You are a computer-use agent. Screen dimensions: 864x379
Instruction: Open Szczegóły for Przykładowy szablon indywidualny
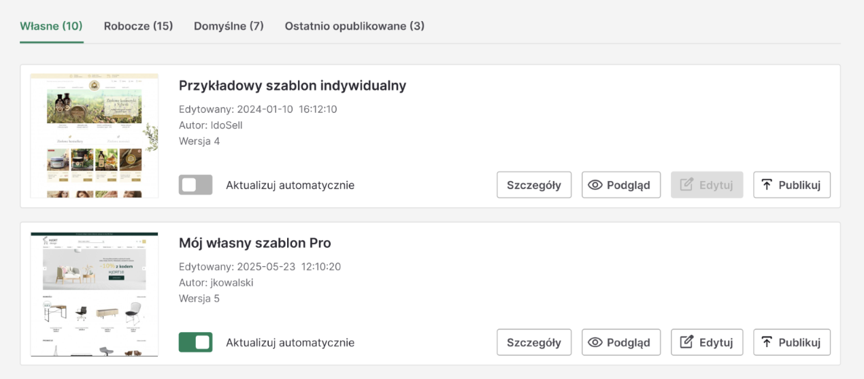click(x=534, y=185)
